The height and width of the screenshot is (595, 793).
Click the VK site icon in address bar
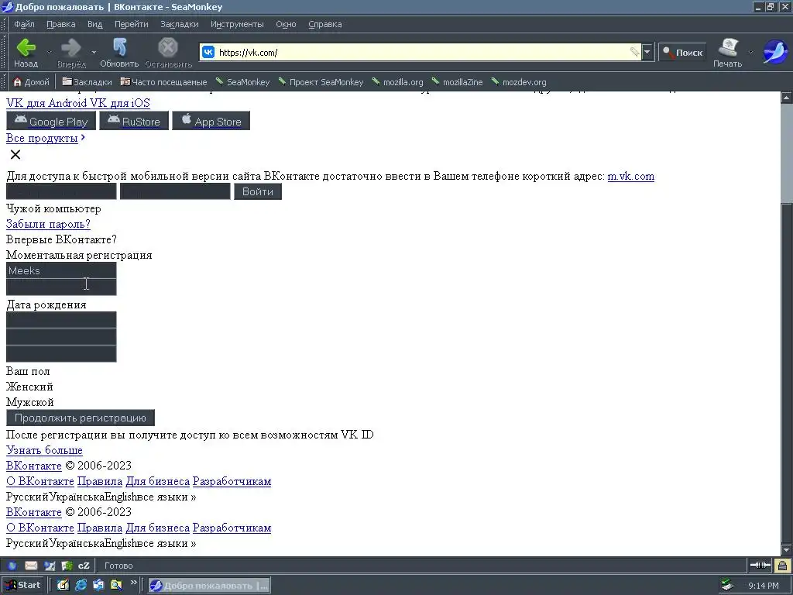point(208,52)
